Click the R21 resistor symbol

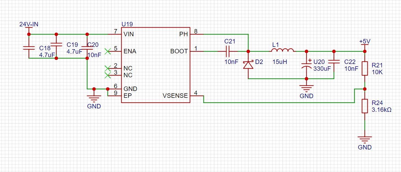click(365, 68)
